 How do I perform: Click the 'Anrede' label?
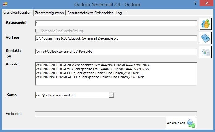[x=12, y=64]
